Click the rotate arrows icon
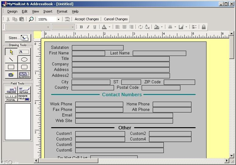Screen dimensions: 236x165 [x=140, y=27]
